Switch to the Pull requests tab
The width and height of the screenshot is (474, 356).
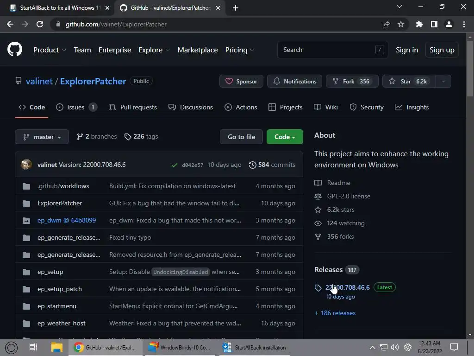point(133,107)
